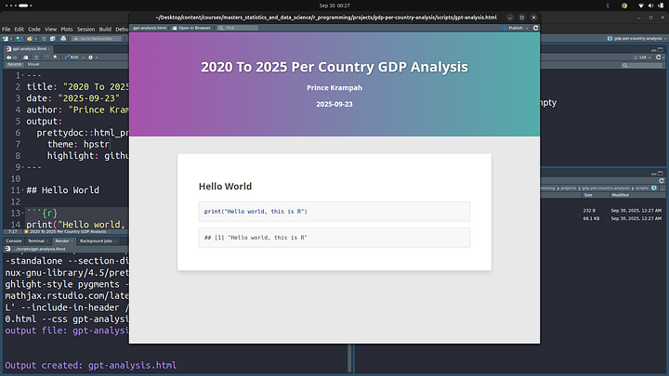Click the cursor position 7:17 indicator

[x=13, y=231]
